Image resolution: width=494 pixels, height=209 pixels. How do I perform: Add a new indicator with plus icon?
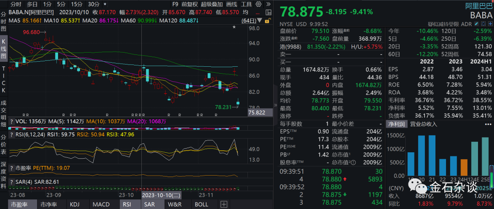click(x=224, y=204)
